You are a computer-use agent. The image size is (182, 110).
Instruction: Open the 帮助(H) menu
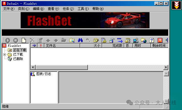coord(98,9)
